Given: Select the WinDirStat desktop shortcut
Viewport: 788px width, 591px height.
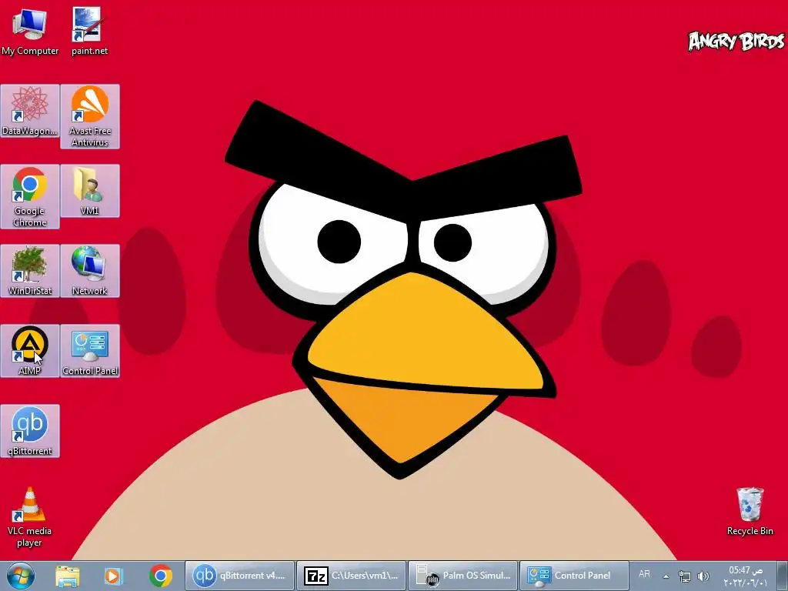Looking at the screenshot, I should click(x=30, y=271).
